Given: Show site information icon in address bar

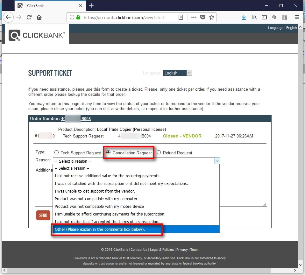Looking at the screenshot, I should tap(72, 17).
